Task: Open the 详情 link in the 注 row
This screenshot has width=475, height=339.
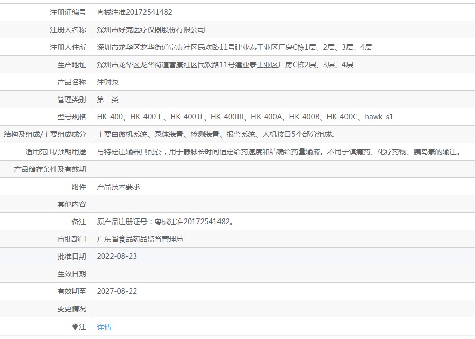Action: [104, 327]
